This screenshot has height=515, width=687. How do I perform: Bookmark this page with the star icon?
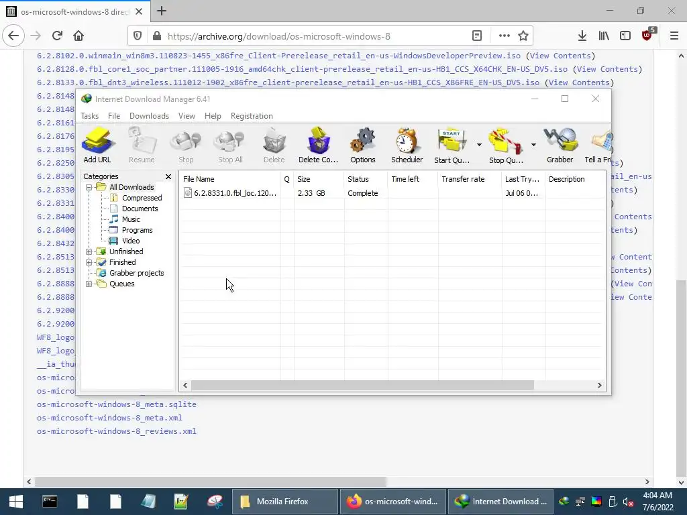click(523, 36)
